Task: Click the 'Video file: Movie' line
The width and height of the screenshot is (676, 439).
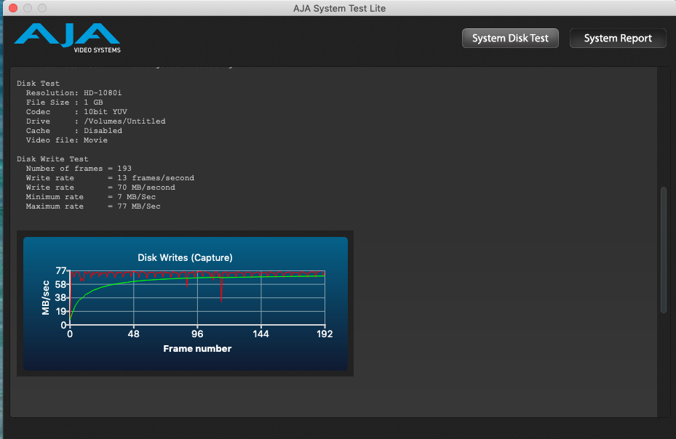Action: [x=67, y=140]
